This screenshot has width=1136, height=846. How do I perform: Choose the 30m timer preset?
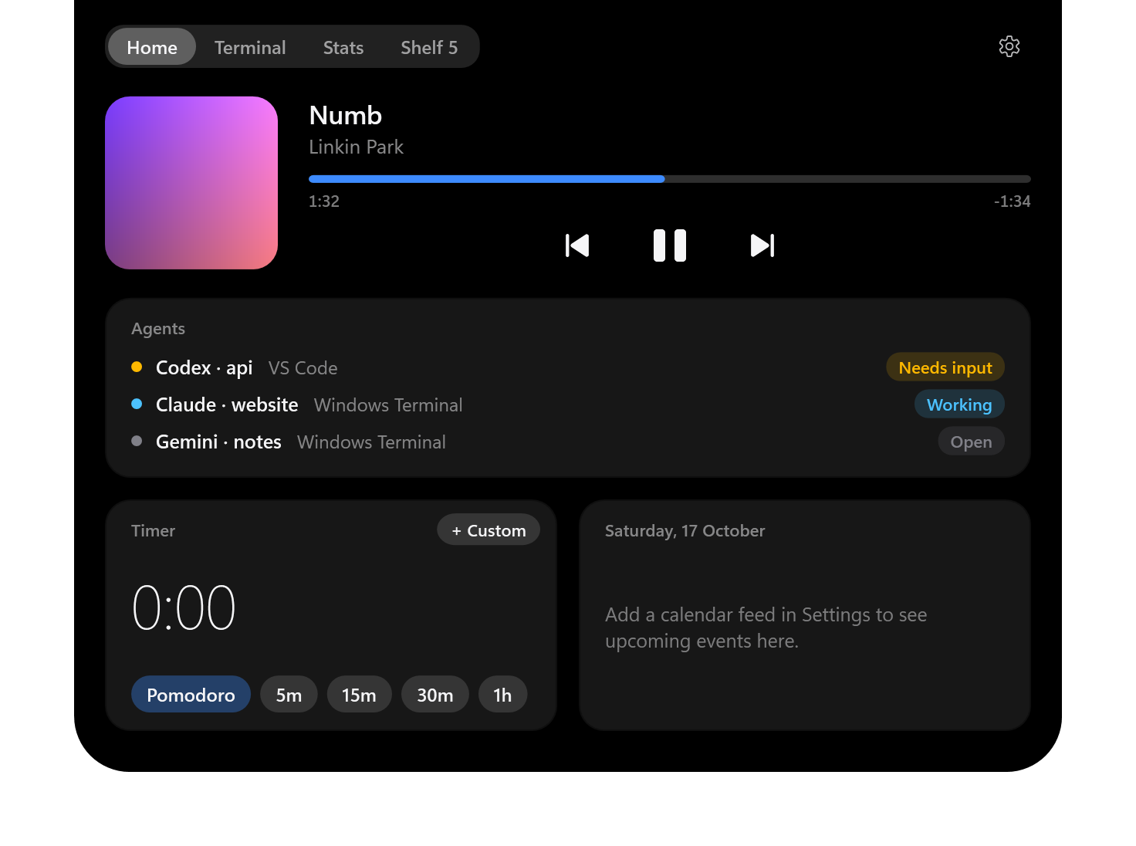tap(435, 695)
